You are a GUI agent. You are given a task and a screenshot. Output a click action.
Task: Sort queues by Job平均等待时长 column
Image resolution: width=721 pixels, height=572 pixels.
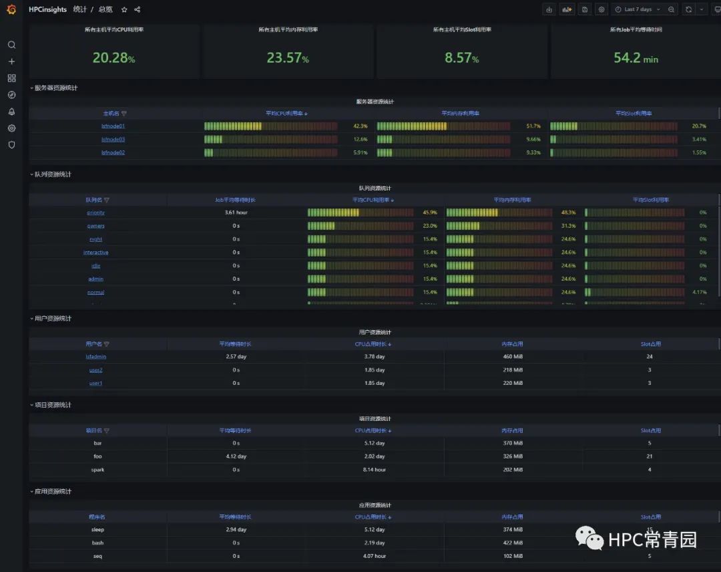click(235, 200)
